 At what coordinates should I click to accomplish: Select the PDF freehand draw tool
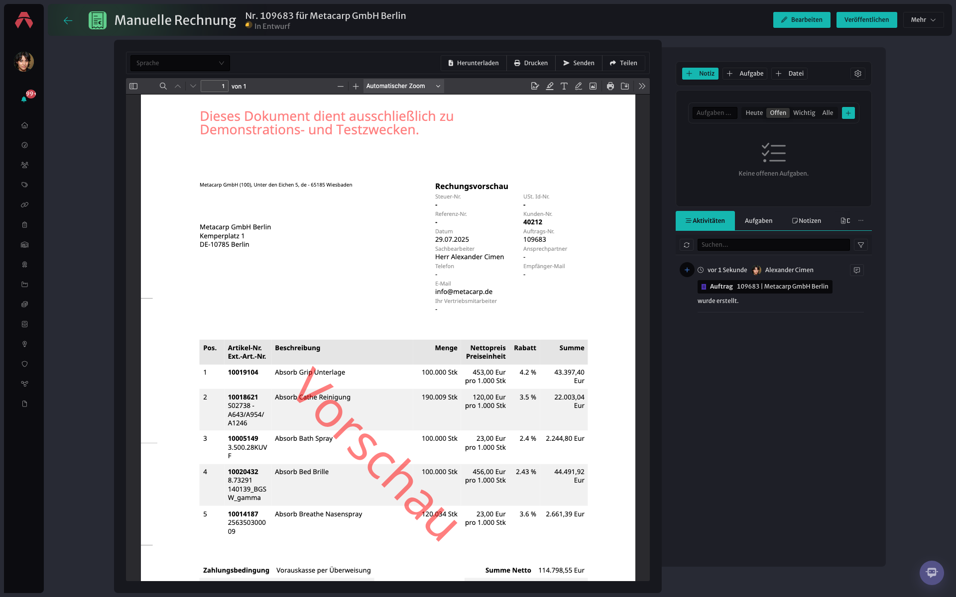click(579, 86)
